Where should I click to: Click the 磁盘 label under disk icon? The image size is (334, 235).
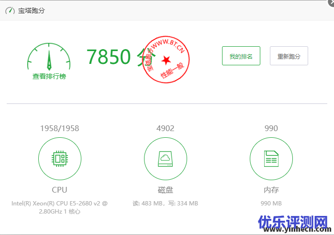(165, 190)
